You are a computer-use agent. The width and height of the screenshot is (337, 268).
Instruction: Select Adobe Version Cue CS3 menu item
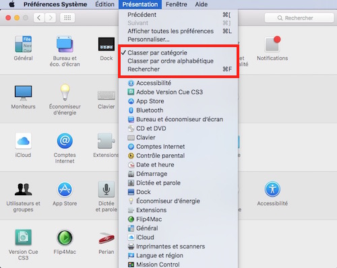pos(179,92)
